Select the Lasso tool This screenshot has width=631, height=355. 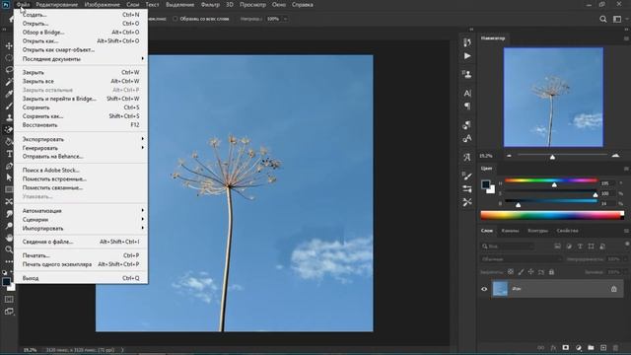pyautogui.click(x=9, y=70)
